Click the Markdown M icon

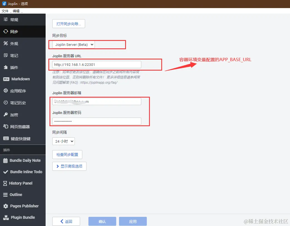(x=6, y=79)
